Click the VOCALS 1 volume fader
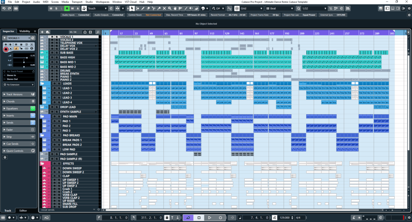Image resolution: width=412 pixels, height=222 pixels. pos(27,58)
